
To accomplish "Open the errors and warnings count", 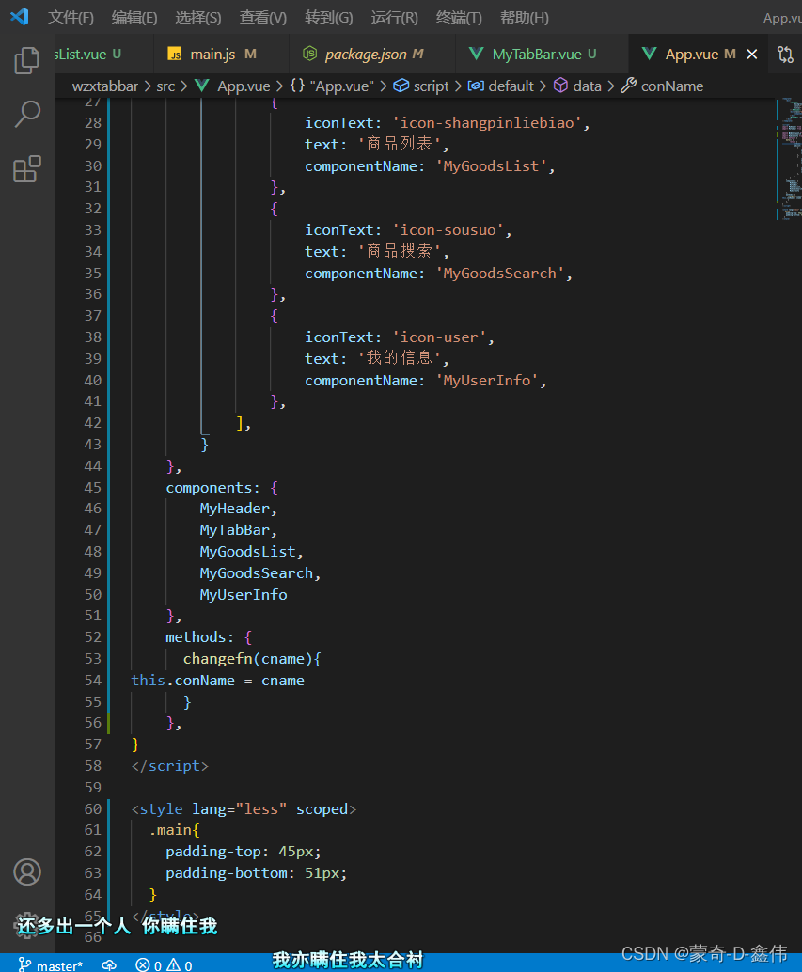I will 165,964.
